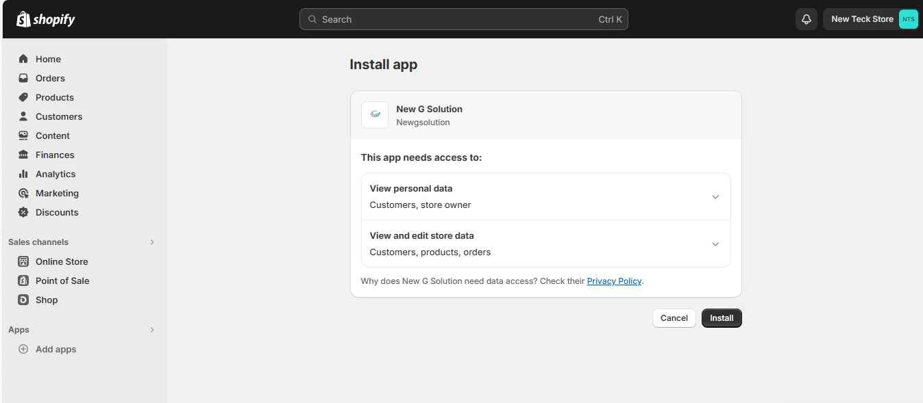Expand the Sales channels section chevron
The height and width of the screenshot is (403, 923).
[x=152, y=242]
